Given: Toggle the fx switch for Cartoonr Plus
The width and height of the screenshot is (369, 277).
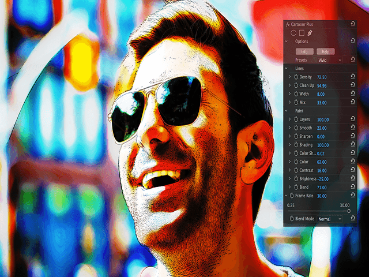Looking at the screenshot, I should [288, 24].
